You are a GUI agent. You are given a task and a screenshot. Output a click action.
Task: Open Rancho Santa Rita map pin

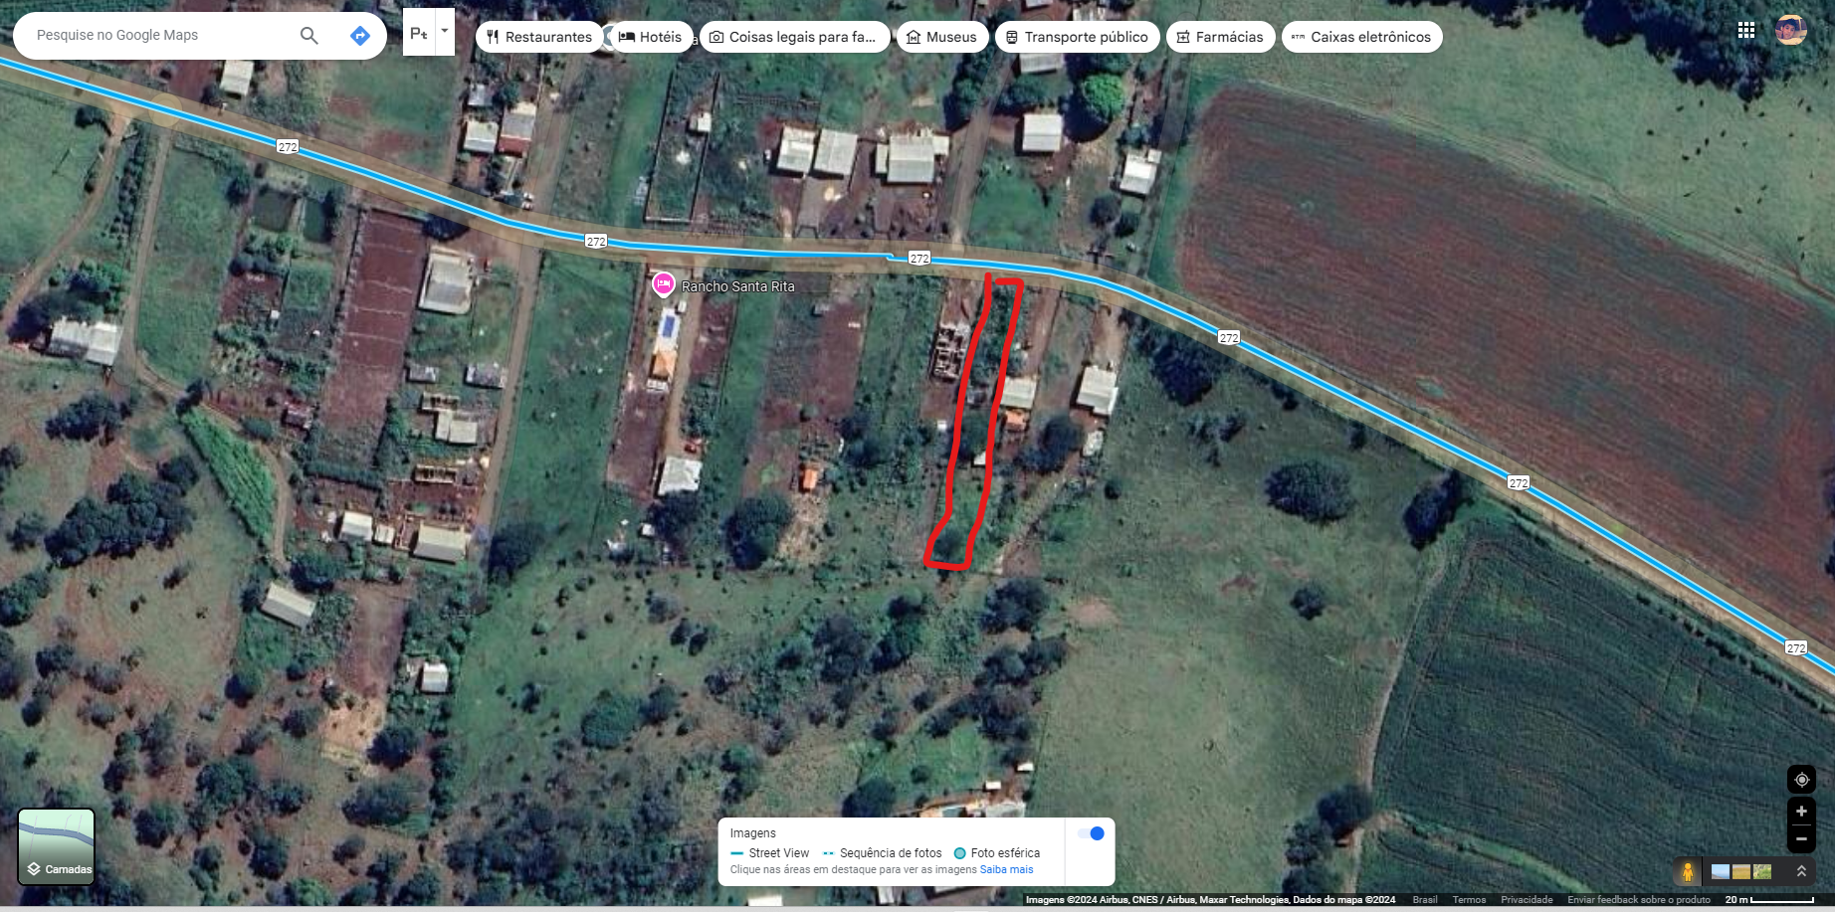point(663,284)
